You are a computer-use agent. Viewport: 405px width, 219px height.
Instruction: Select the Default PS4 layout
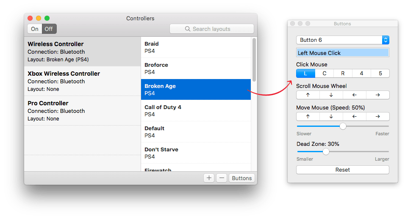click(x=196, y=131)
